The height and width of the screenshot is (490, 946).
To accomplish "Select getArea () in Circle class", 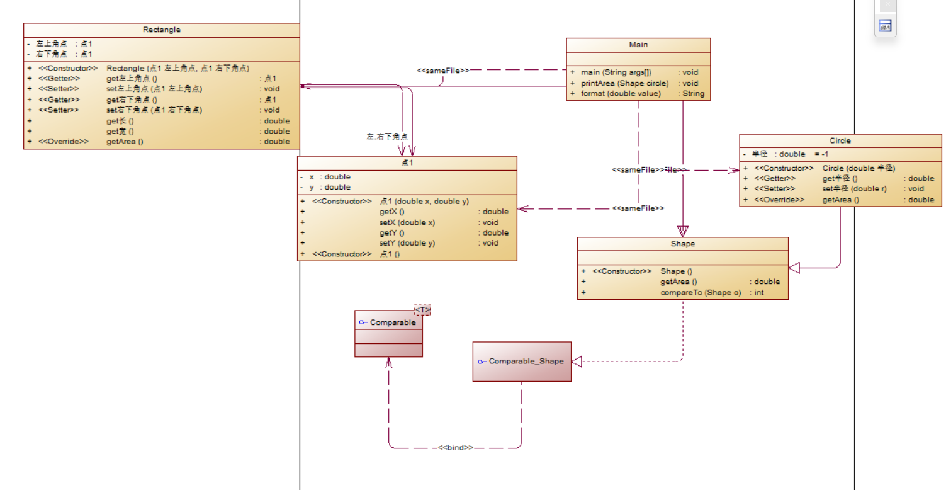I will (x=838, y=200).
